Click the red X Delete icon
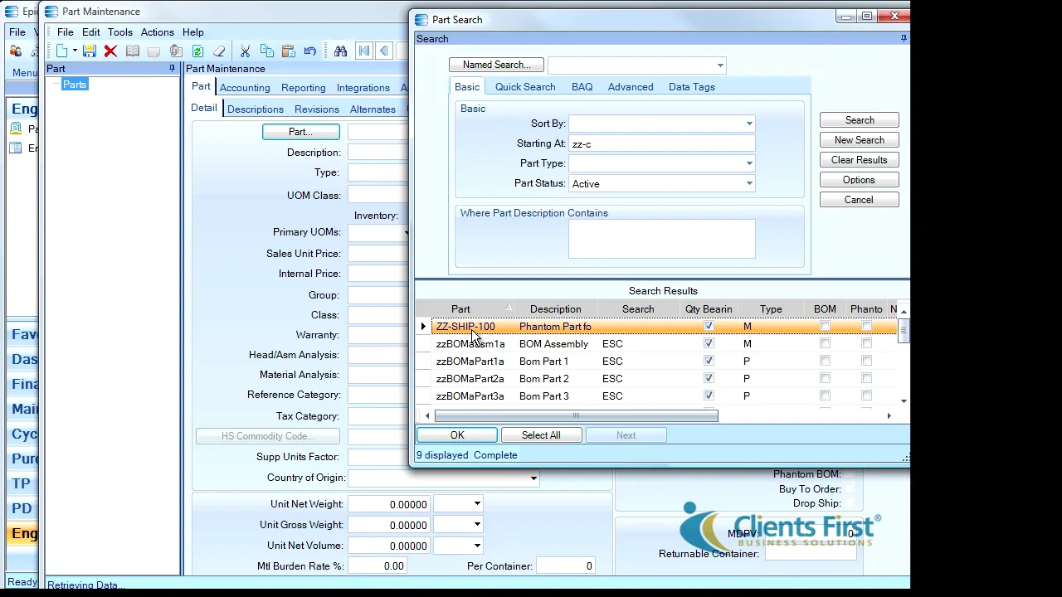Image resolution: width=1062 pixels, height=597 pixels. 110,51
